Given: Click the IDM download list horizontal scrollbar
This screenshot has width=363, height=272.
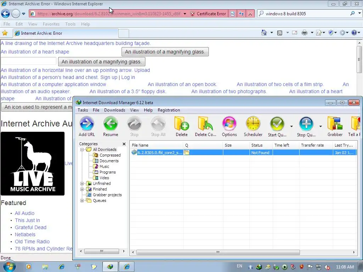Looking at the screenshot, I should click(218, 252).
